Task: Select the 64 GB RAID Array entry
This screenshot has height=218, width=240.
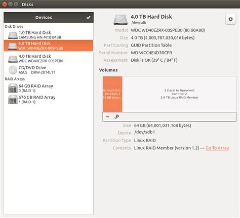Action: tap(49, 88)
